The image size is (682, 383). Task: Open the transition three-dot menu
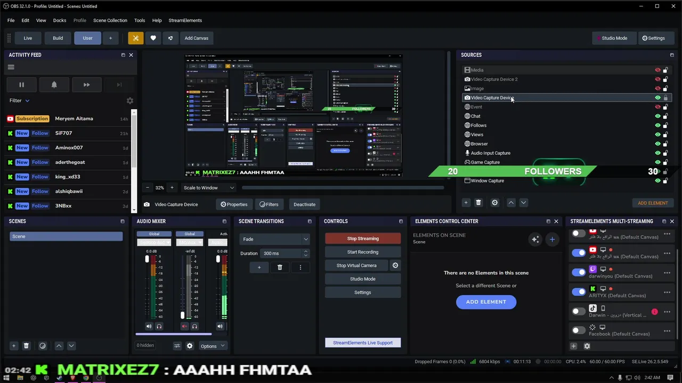[301, 267]
